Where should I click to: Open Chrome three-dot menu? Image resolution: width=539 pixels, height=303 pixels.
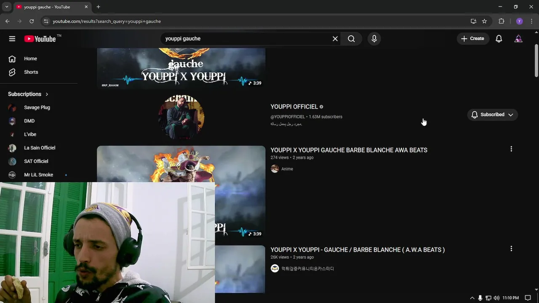pyautogui.click(x=532, y=21)
